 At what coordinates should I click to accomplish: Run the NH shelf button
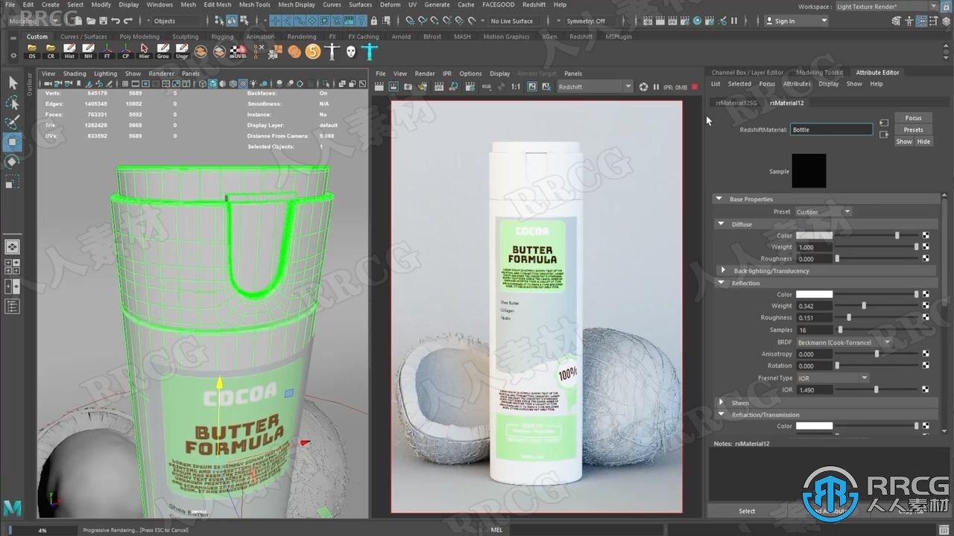point(88,51)
